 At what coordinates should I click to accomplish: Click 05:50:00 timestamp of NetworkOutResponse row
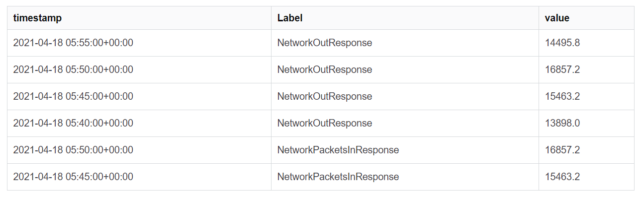[x=139, y=69]
